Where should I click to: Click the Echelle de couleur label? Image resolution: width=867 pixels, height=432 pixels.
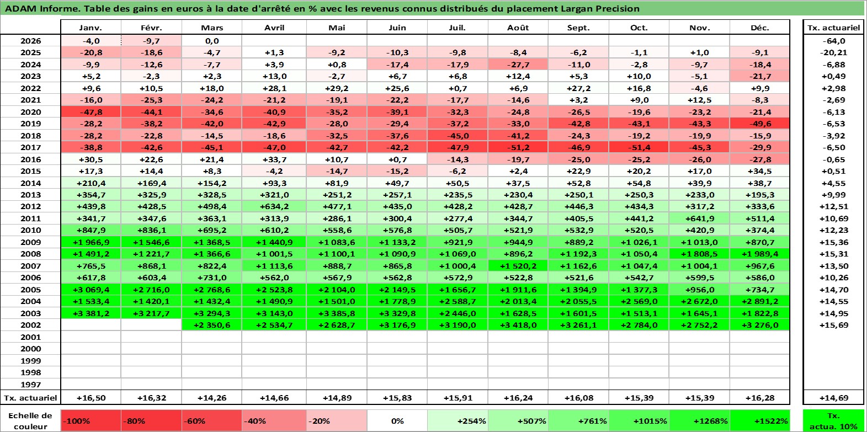click(30, 420)
